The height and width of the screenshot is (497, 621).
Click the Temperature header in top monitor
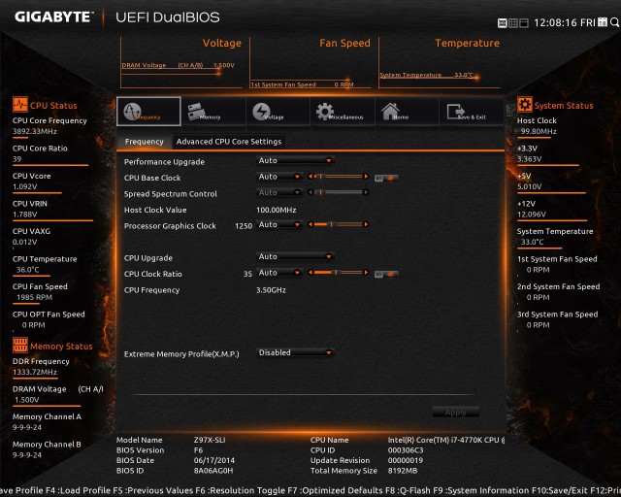(468, 43)
